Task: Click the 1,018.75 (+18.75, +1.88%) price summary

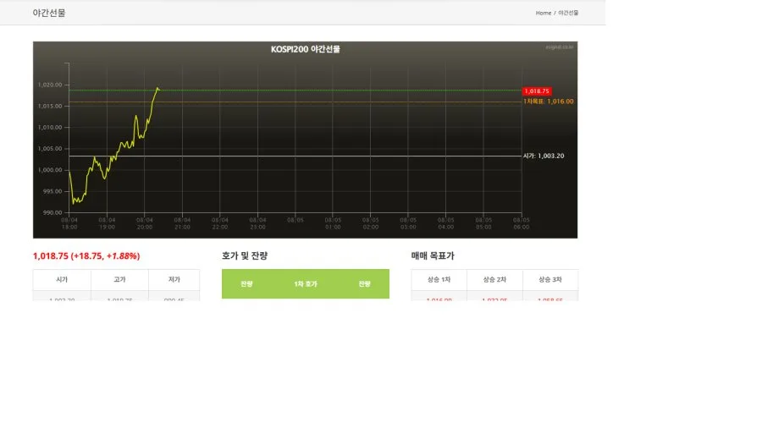Action: click(86, 255)
